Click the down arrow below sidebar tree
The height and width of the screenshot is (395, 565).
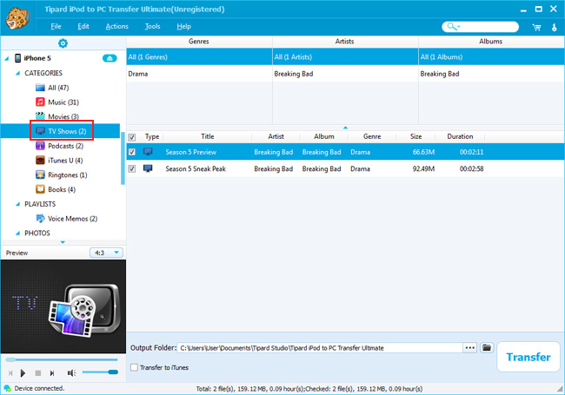[x=63, y=242]
